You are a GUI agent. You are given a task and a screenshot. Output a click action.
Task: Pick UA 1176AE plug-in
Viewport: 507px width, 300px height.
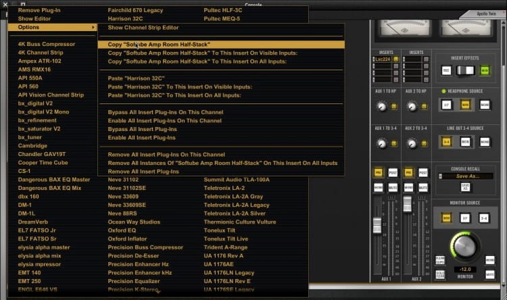pos(218,264)
